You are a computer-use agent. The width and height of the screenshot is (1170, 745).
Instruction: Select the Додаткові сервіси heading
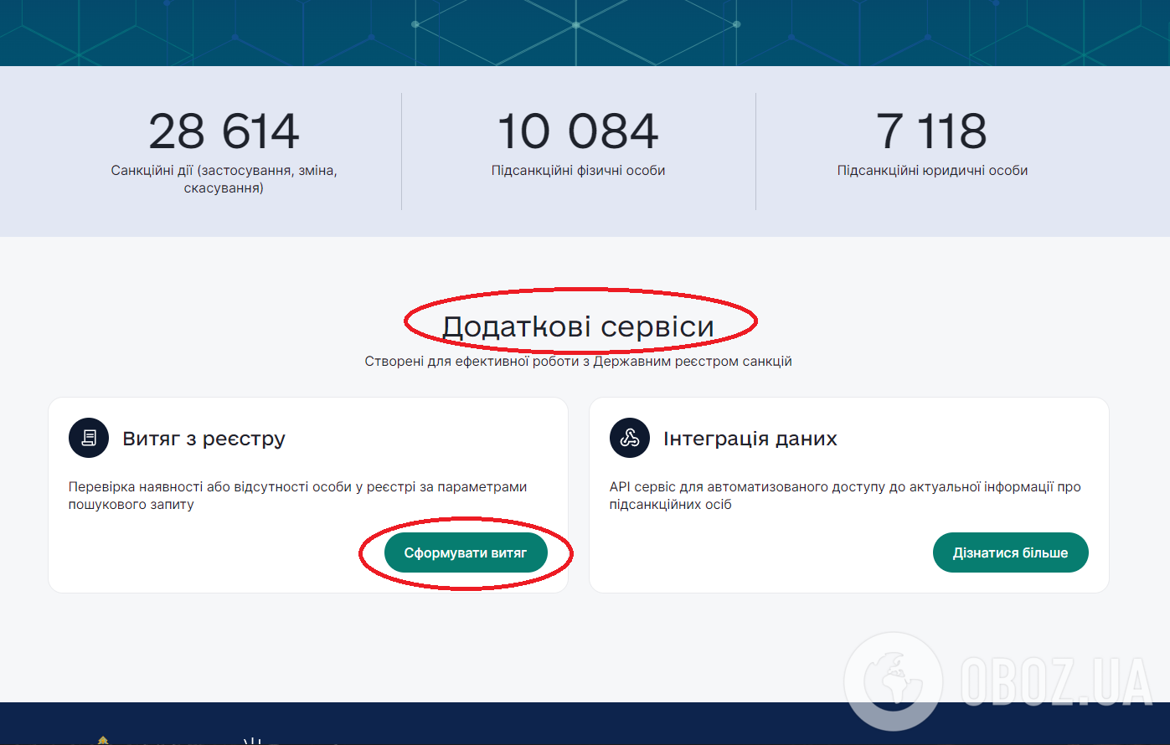578,326
